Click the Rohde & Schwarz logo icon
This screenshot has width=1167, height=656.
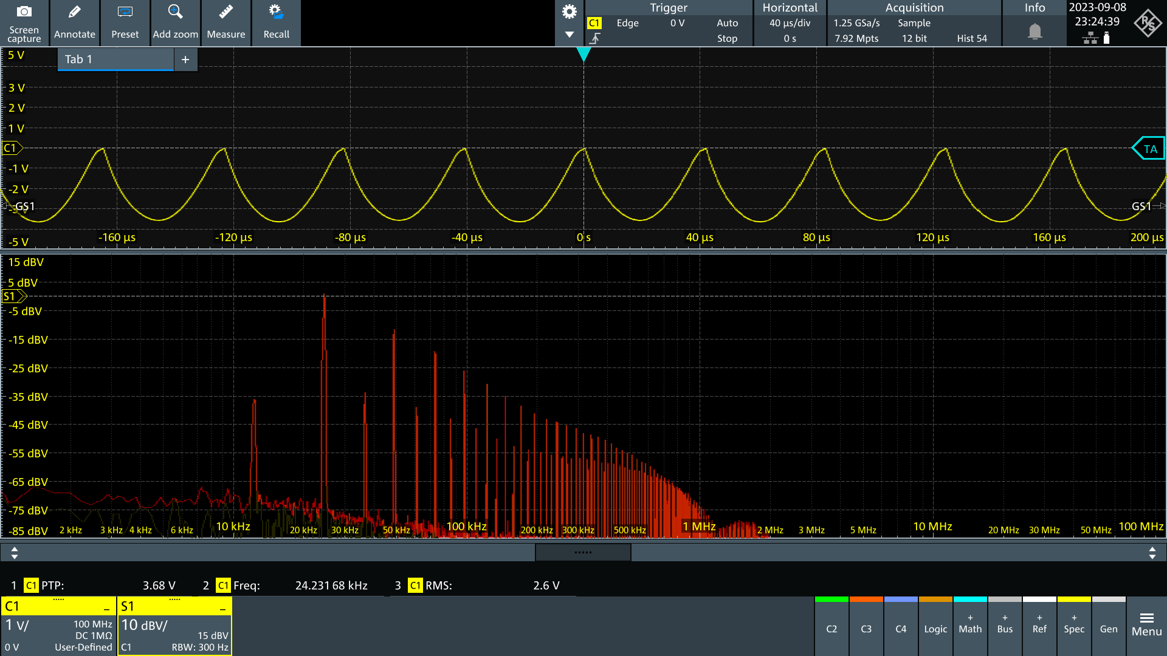click(x=1148, y=23)
